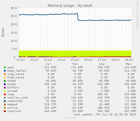140x121 pixels.
Task: Click the vmalloc_used gray legend swatch
Action: 5,98
